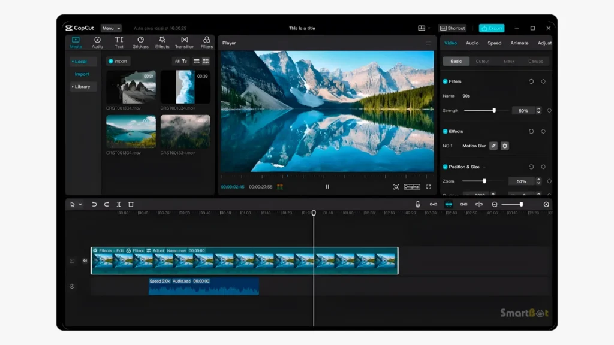Click the Delete icon in the timeline toolbar
This screenshot has height=345, width=614.
(x=132, y=204)
